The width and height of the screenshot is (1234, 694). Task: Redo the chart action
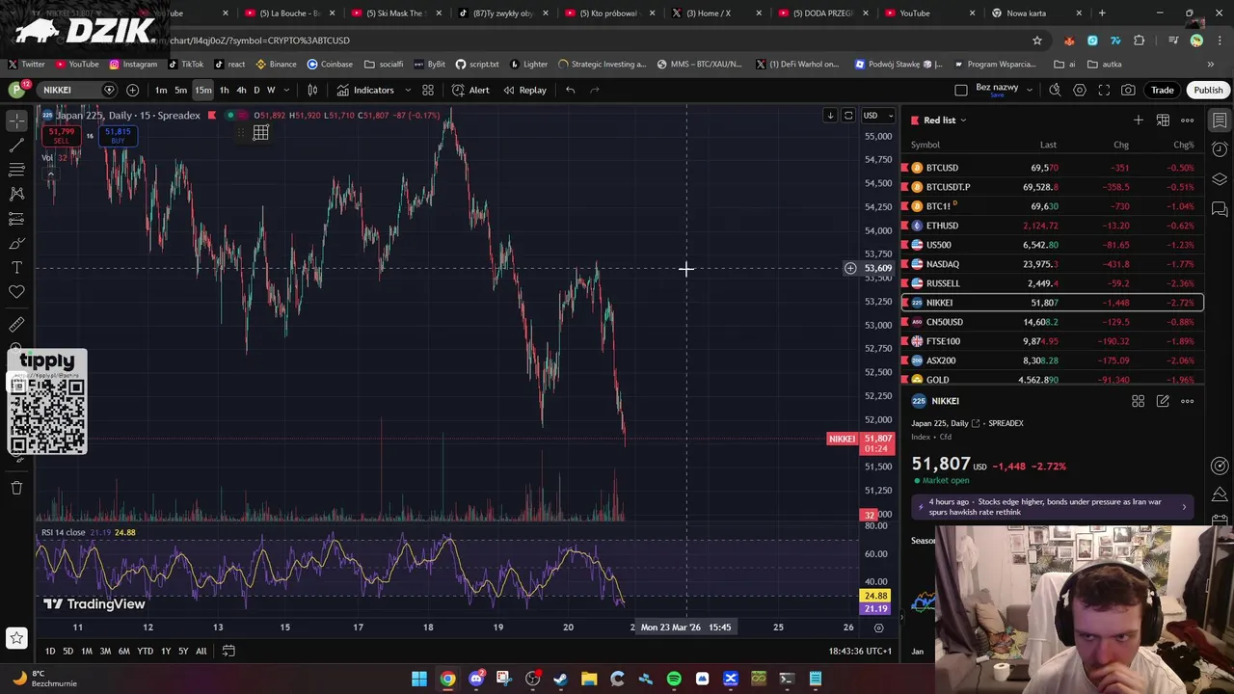click(595, 90)
